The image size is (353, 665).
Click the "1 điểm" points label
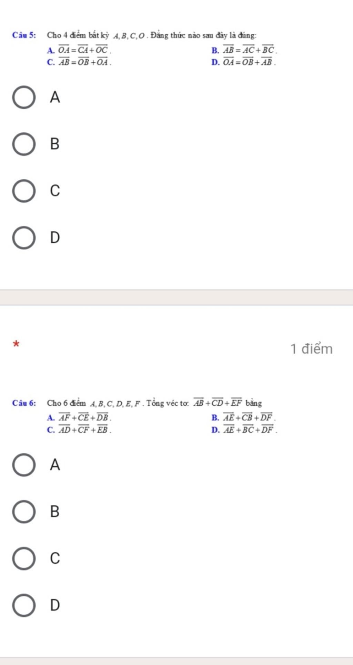pyautogui.click(x=312, y=349)
